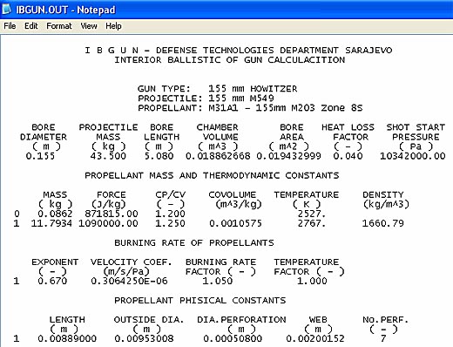The image size is (453, 347).
Task: Click the 'FORCE' column header
Action: (x=112, y=194)
